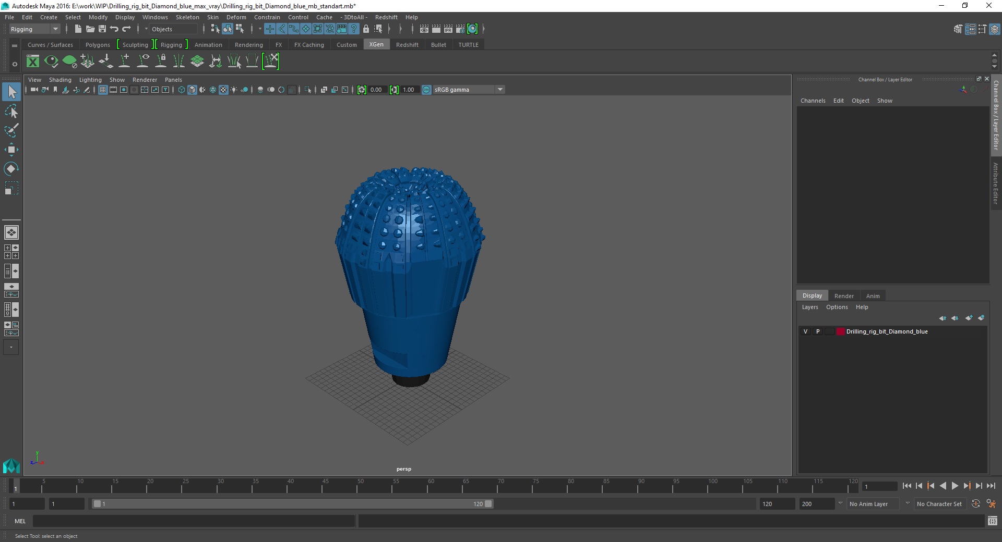Toggle smooth shade all cube icon
This screenshot has width=1002, height=542.
point(192,90)
